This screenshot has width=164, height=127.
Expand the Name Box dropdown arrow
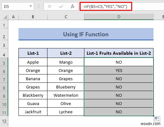point(31,6)
